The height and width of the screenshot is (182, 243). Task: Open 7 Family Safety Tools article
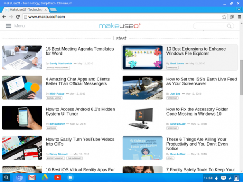click(200, 170)
